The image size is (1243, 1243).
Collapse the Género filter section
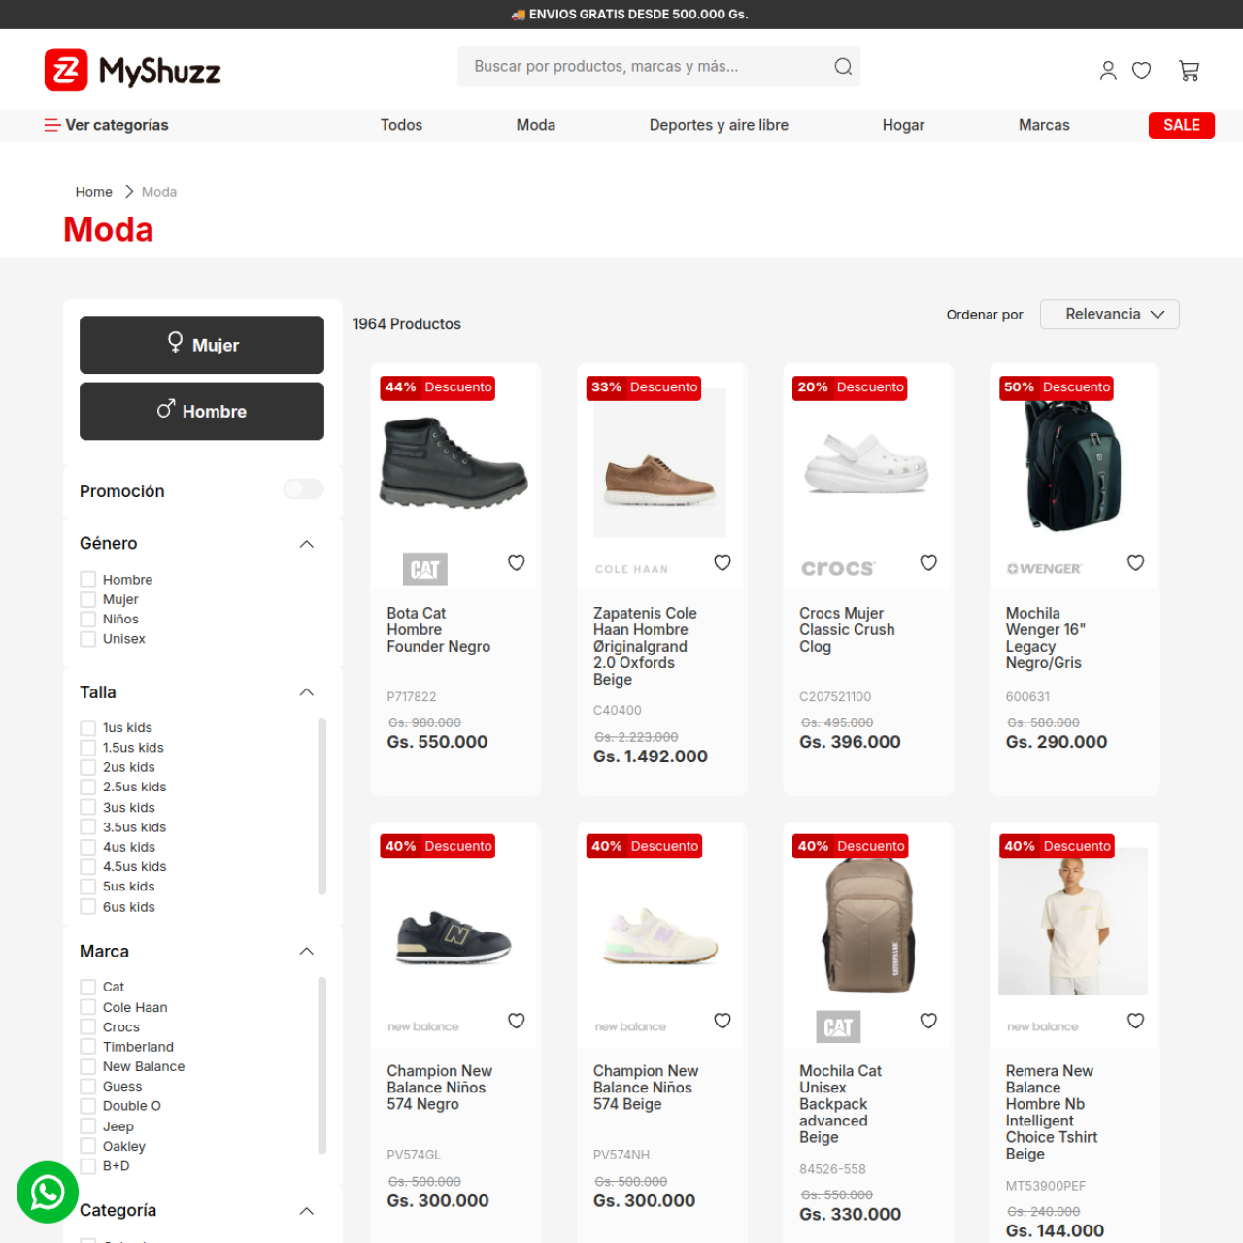[x=307, y=544]
